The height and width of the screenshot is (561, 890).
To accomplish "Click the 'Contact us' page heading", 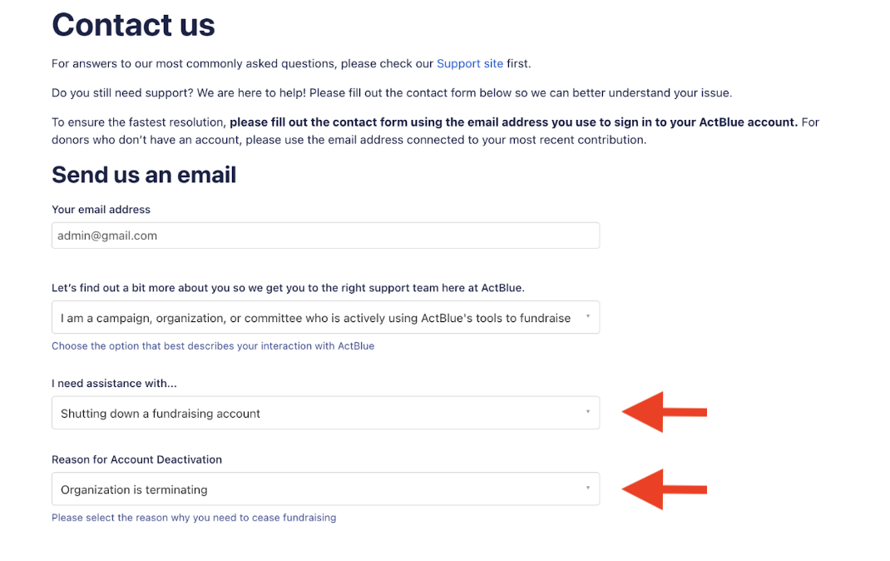I will pyautogui.click(x=133, y=25).
